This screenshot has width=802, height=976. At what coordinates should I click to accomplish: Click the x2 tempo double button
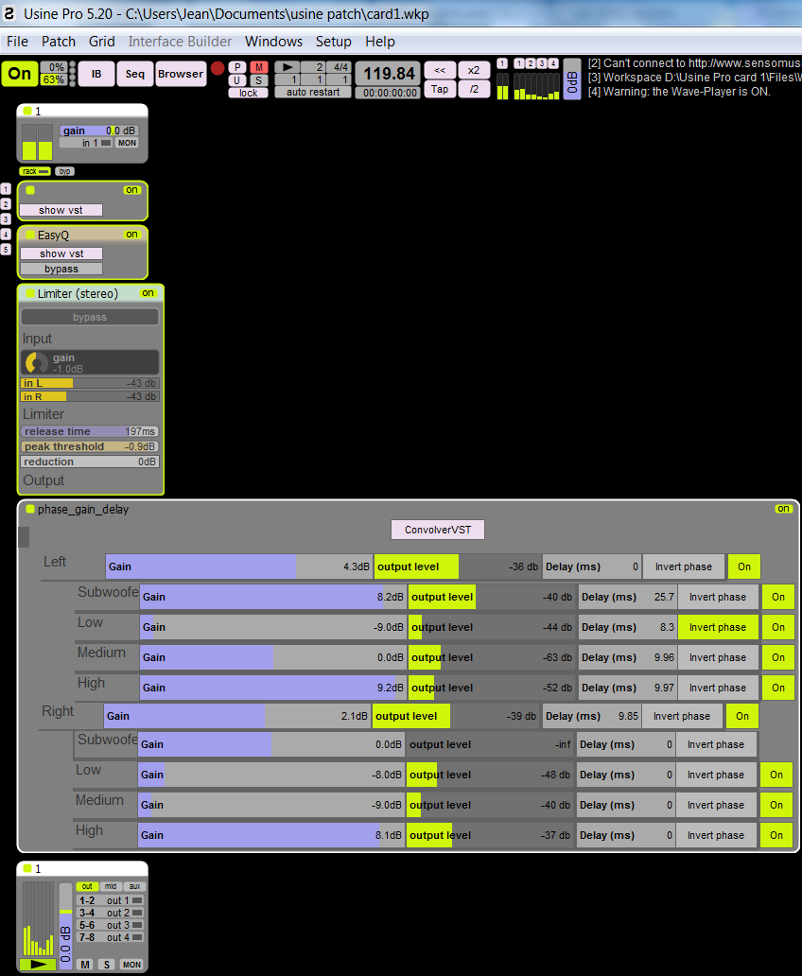click(474, 70)
